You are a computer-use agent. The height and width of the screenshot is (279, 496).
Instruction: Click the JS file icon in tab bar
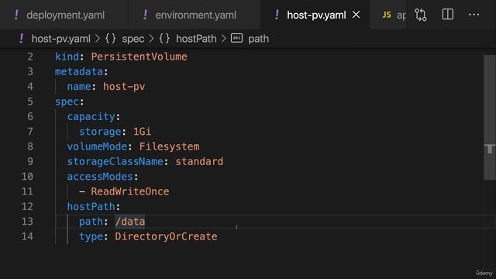point(387,15)
